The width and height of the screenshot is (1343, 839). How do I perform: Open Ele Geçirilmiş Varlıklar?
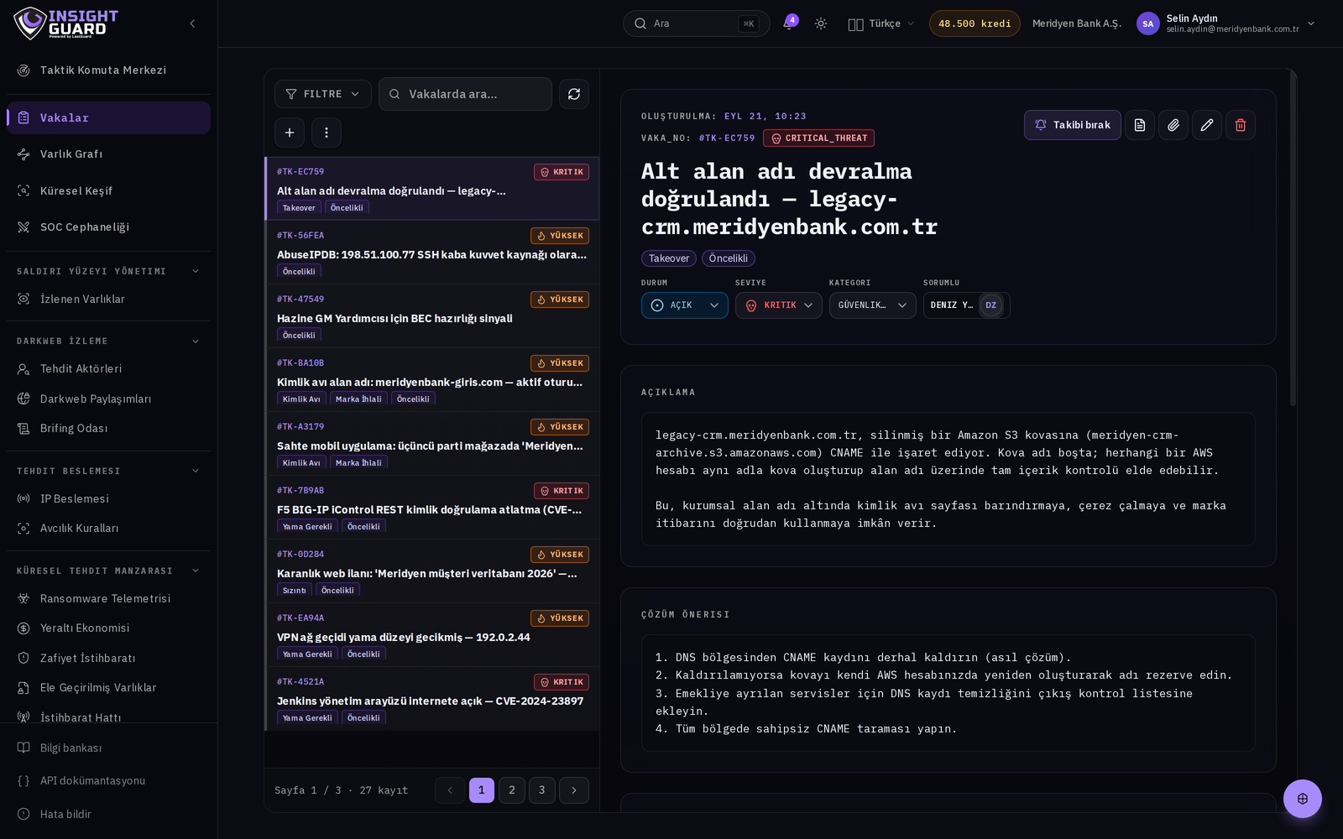click(108, 687)
